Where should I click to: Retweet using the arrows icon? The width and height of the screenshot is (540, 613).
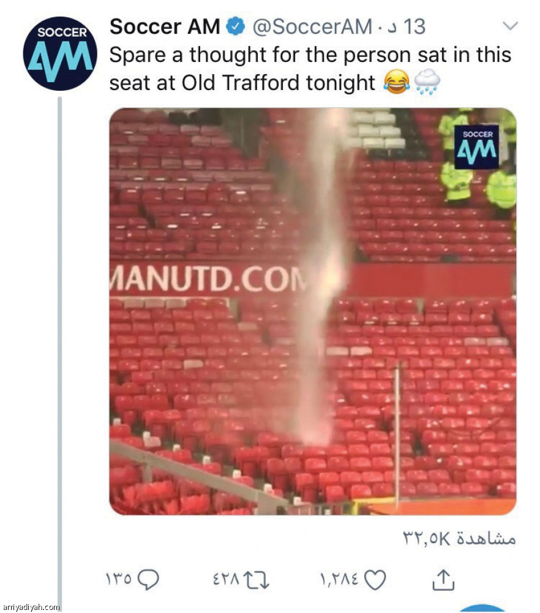[x=257, y=579]
